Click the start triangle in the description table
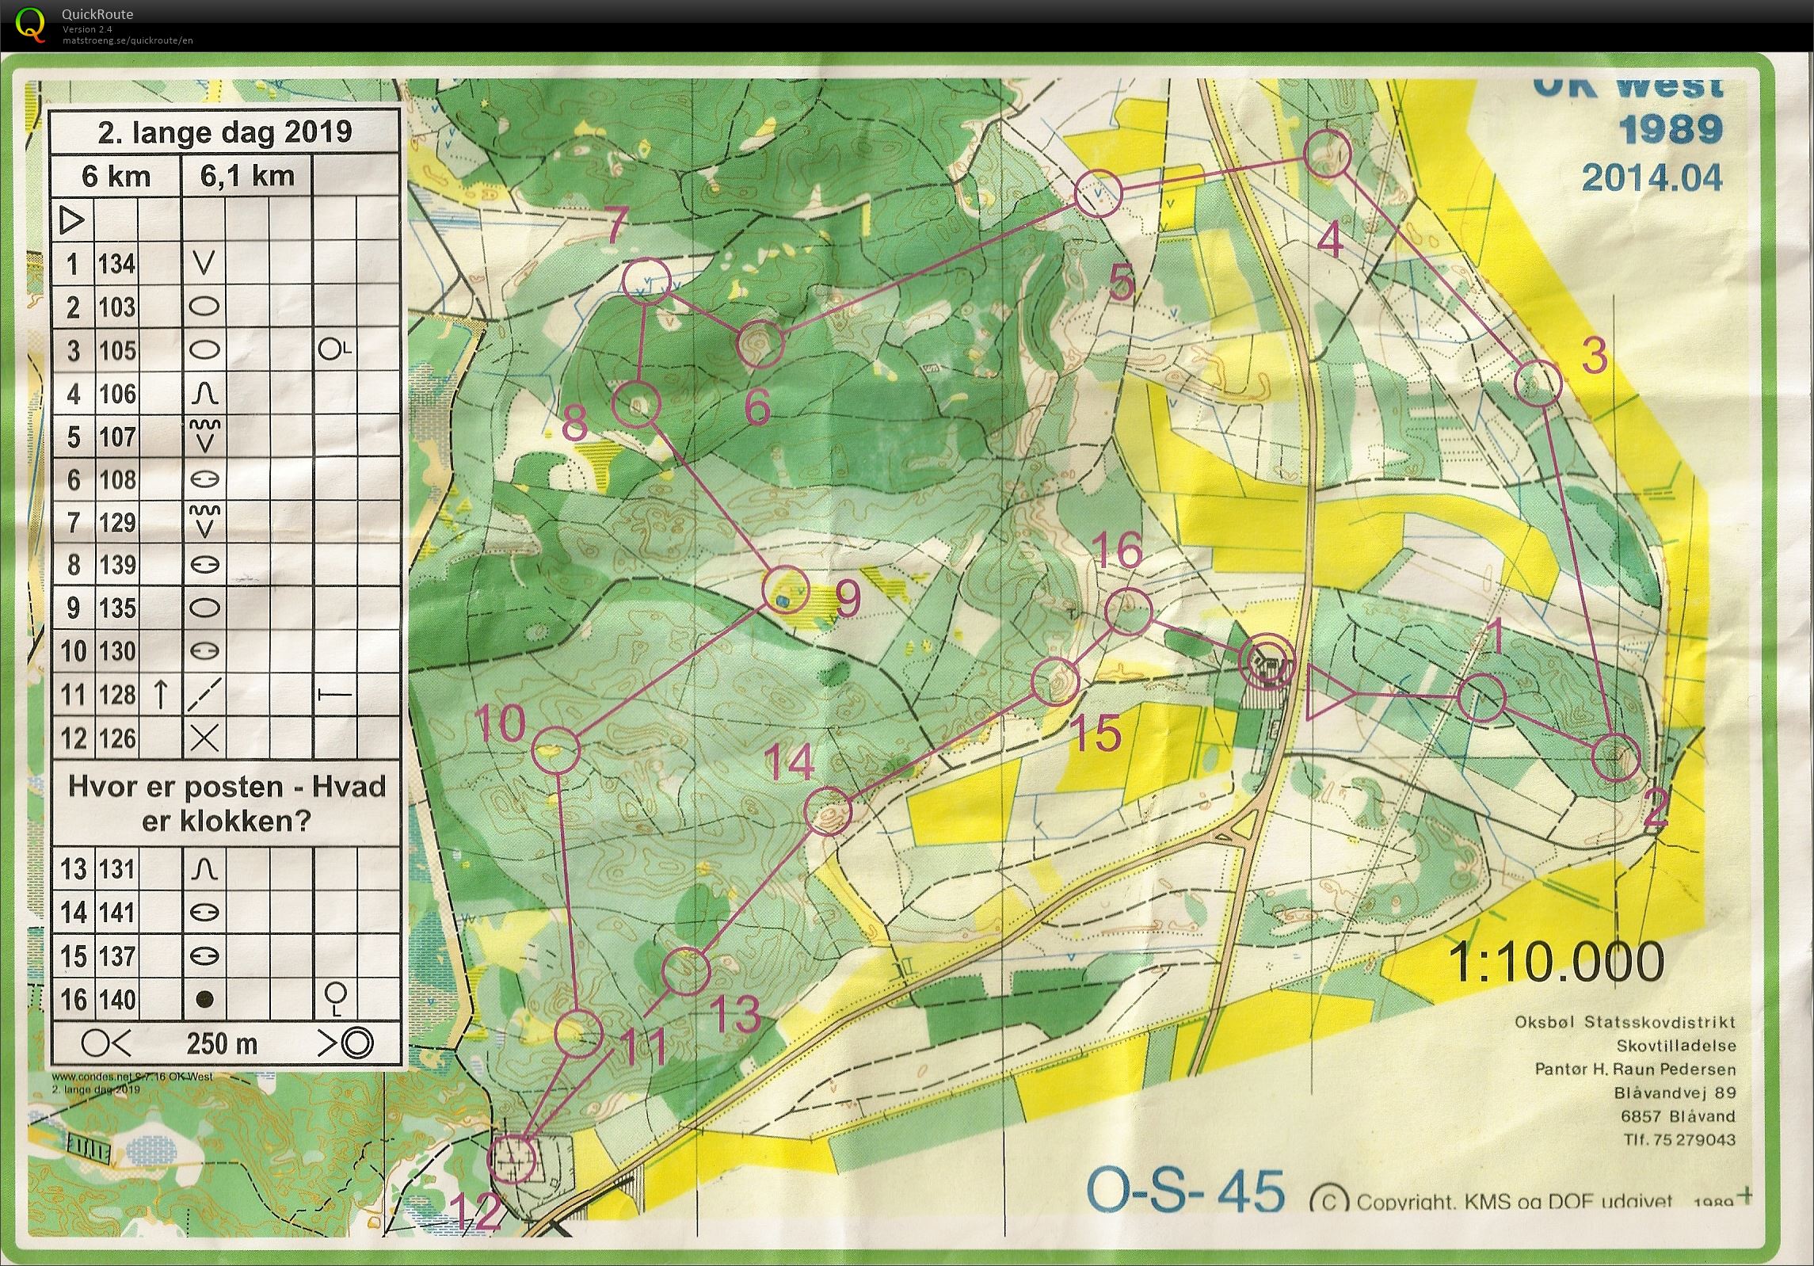Viewport: 1814px width, 1266px height. (71, 219)
